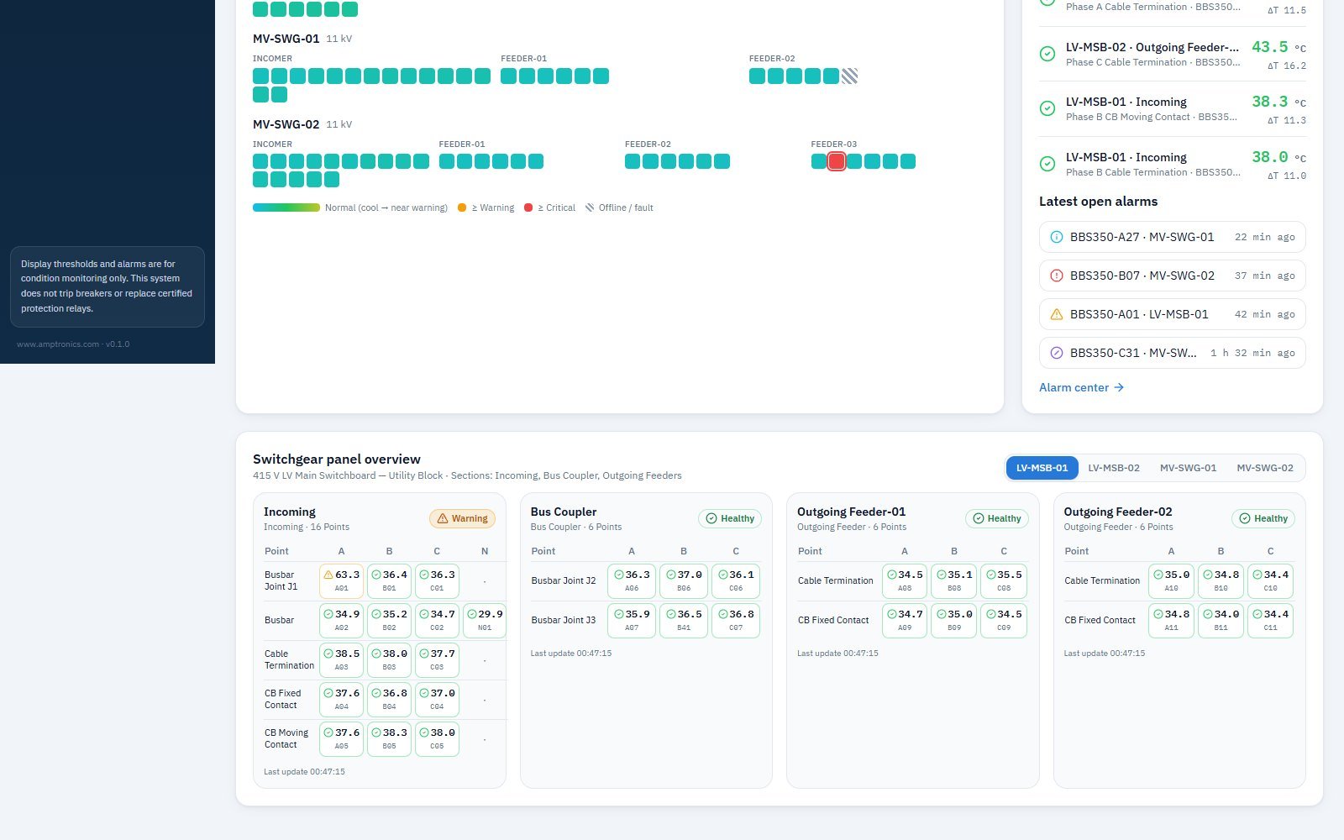Click the info icon on BBS350-A27 alarm
The width and height of the screenshot is (1344, 840).
tap(1057, 237)
